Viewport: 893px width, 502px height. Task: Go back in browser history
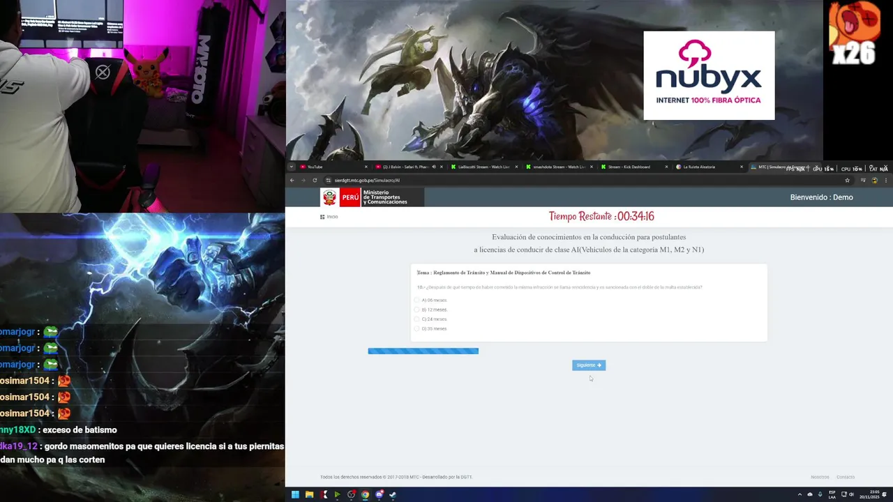292,180
